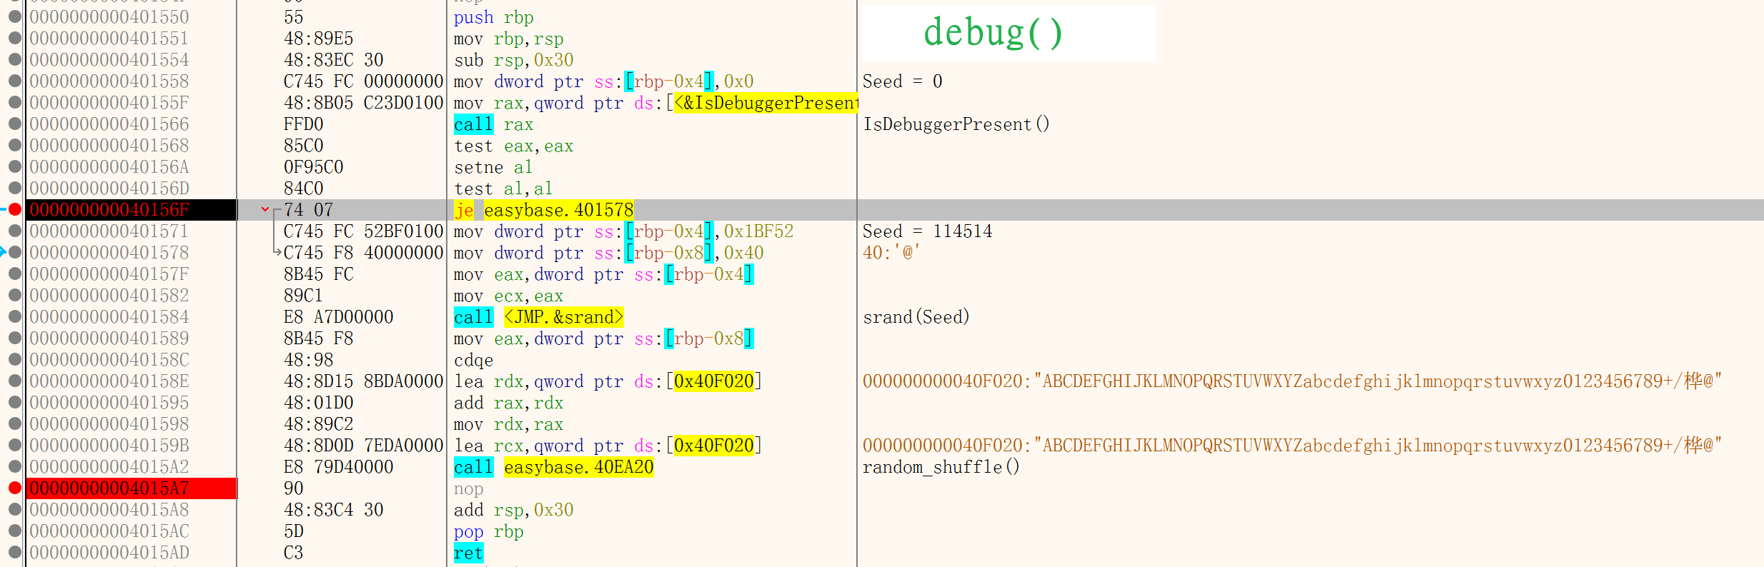Click the red jump chevron beside bytes 74 07
The image size is (1764, 567).
click(264, 210)
